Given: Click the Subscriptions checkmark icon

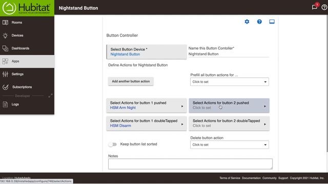Looking at the screenshot, I should [6, 87].
